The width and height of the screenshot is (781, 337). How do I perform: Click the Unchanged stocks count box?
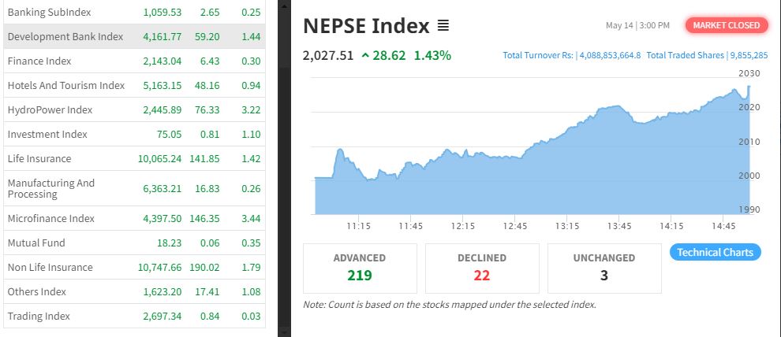(x=605, y=268)
